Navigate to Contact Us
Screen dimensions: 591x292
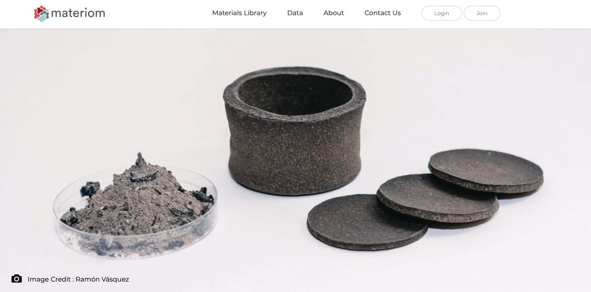pos(382,13)
